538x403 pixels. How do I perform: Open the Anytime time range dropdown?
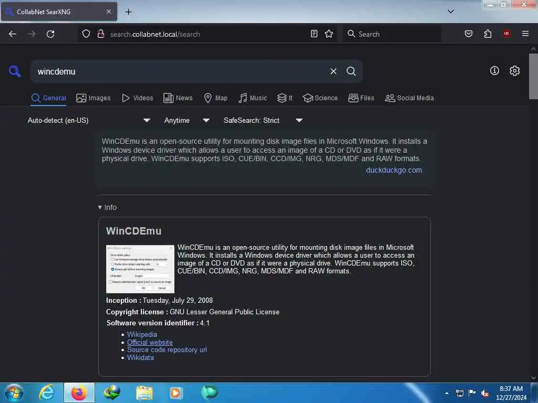187,120
